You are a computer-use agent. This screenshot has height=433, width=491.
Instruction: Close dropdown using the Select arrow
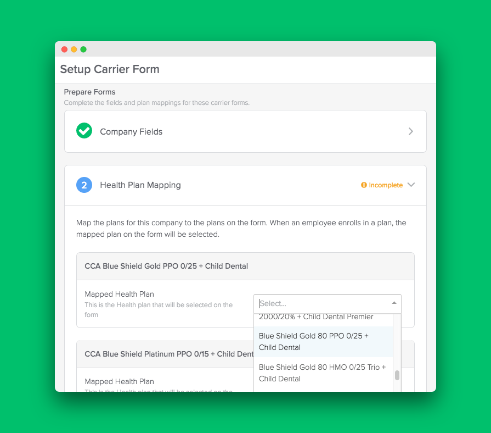(394, 303)
